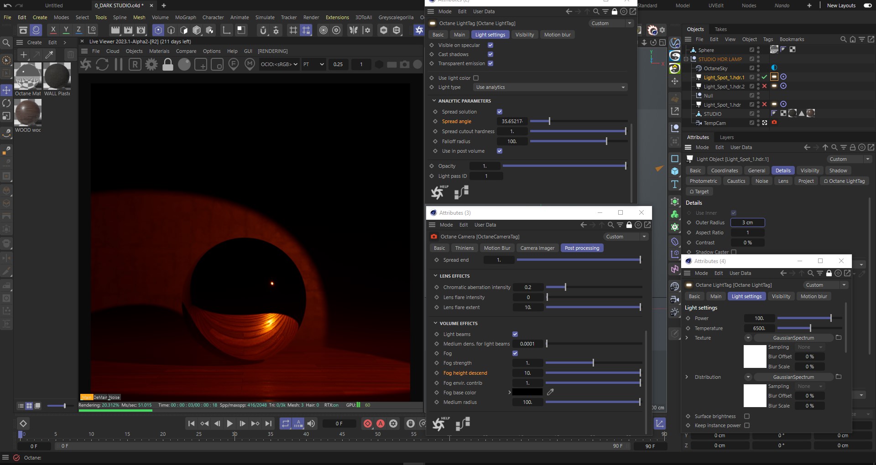Click play in the timeline controls

point(229,424)
